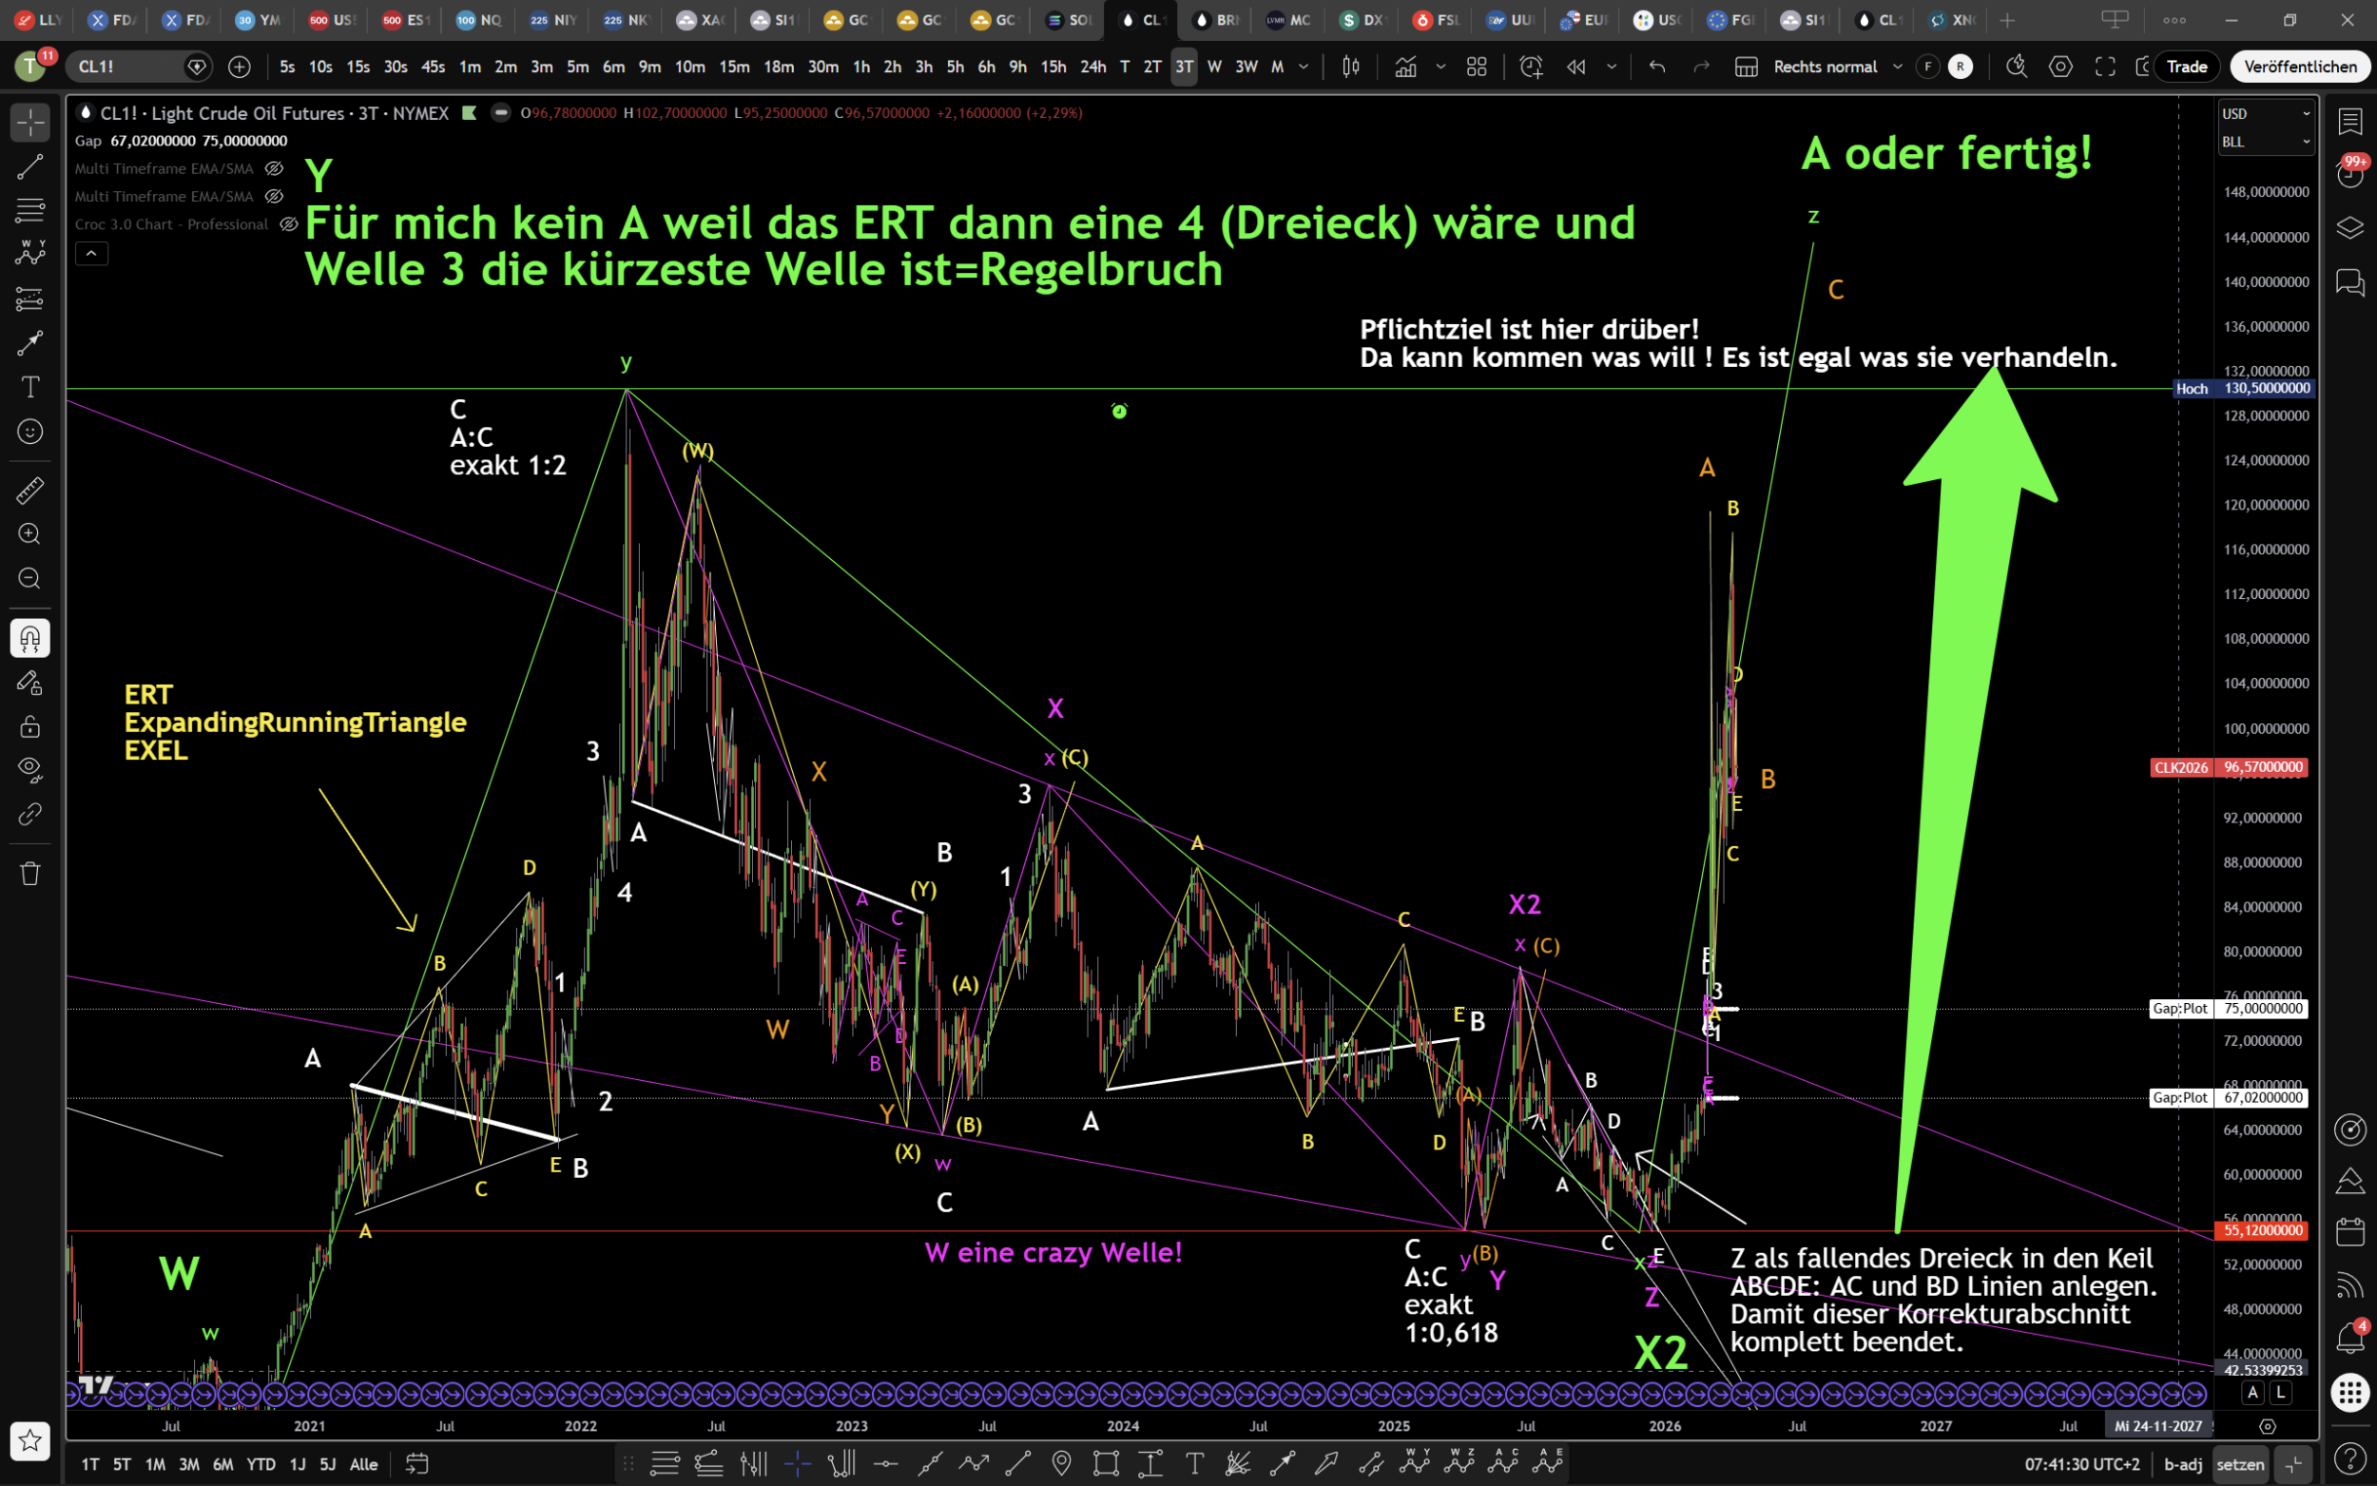This screenshot has width=2377, height=1486.
Task: Select the YTD date range
Action: 261,1464
